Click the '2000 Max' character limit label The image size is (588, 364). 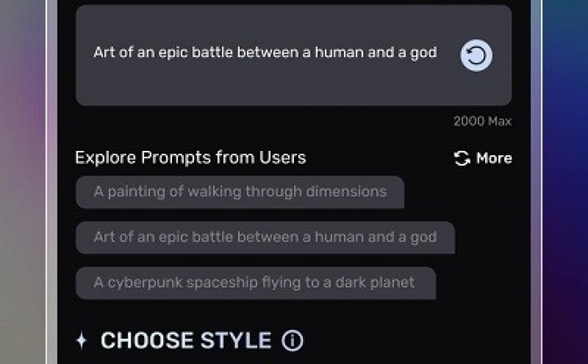pos(483,121)
